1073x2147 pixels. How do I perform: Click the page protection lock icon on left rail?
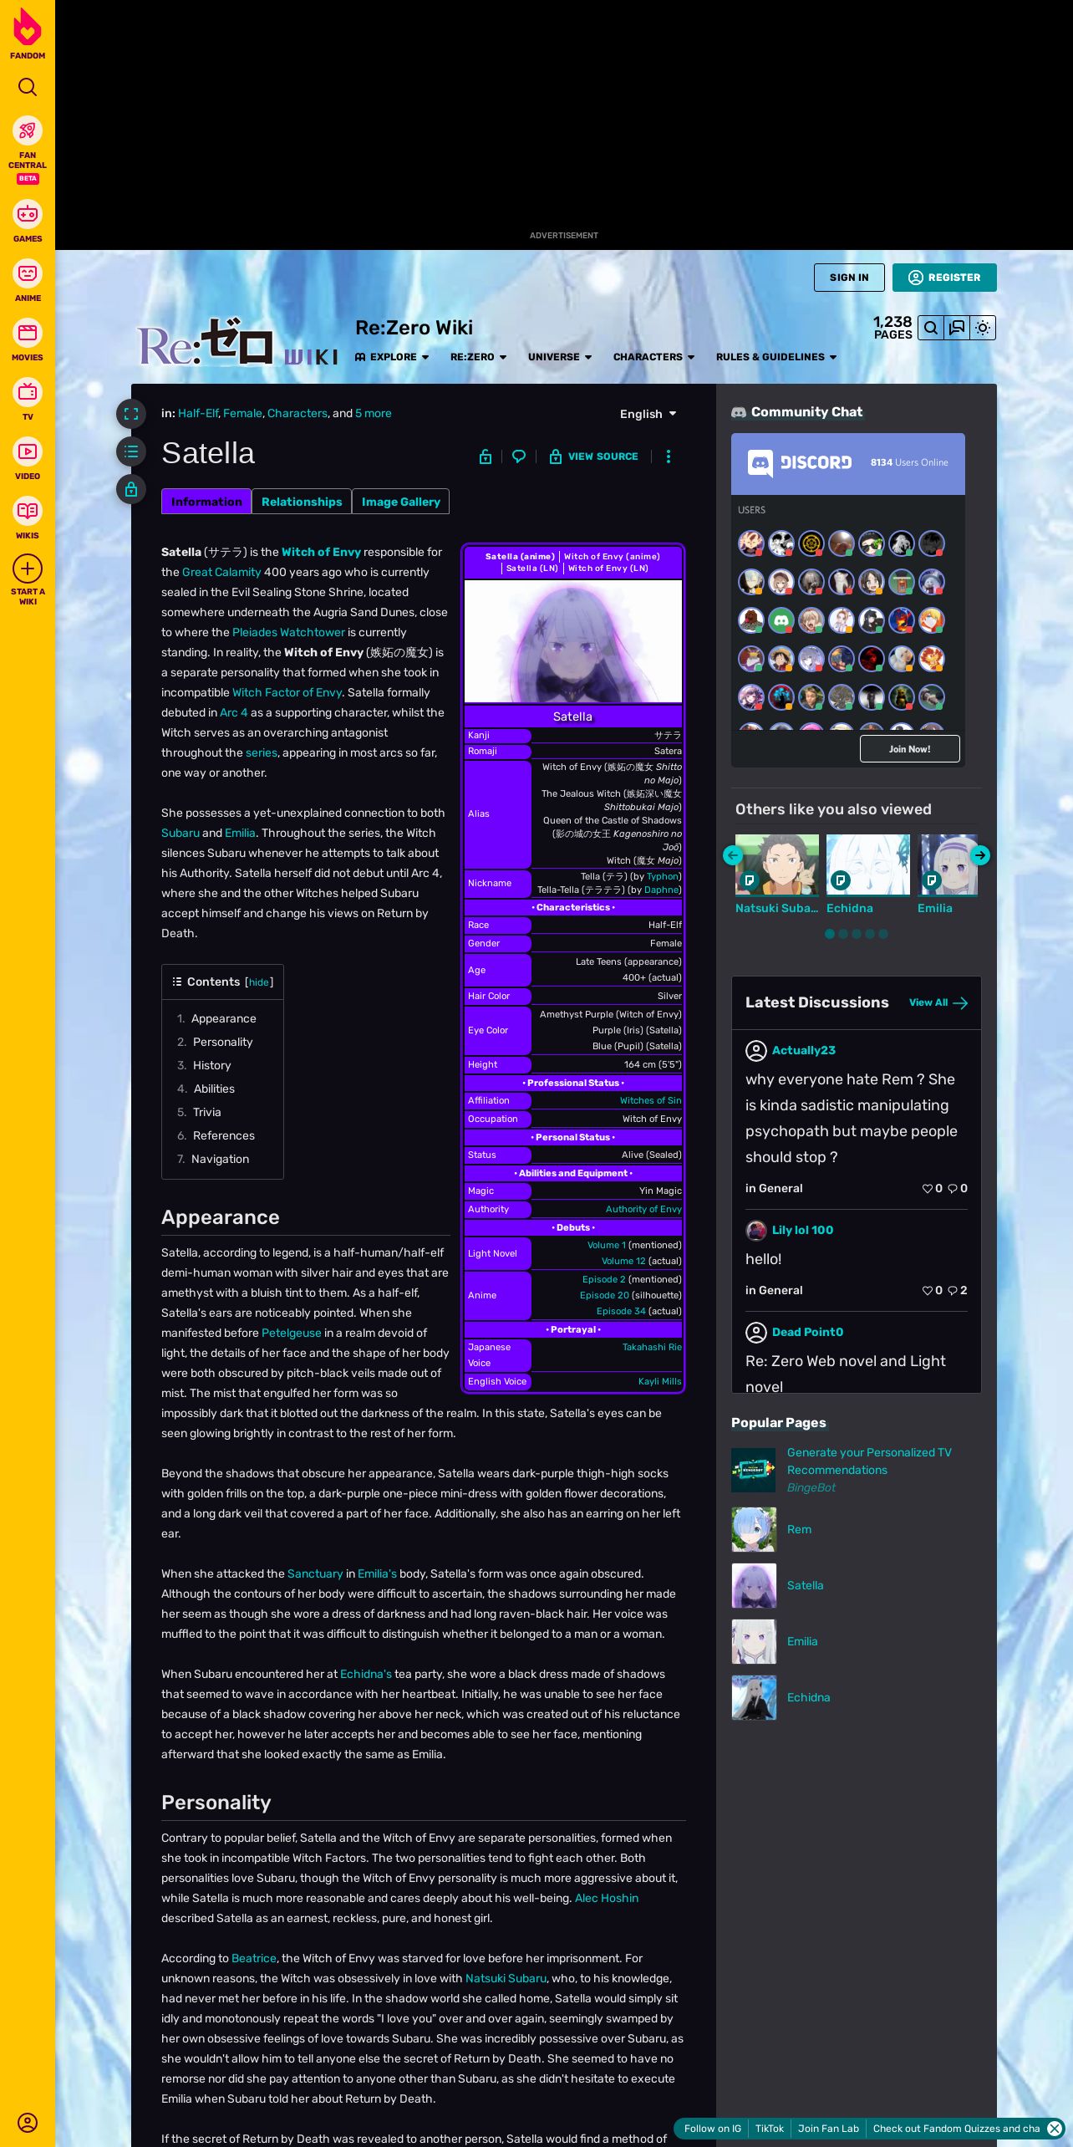pyautogui.click(x=131, y=489)
